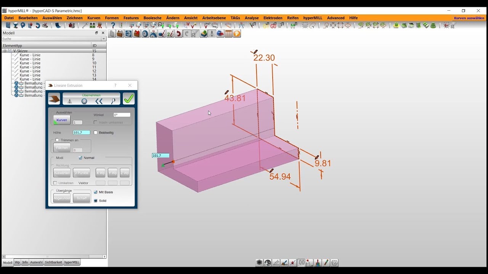This screenshot has width=488, height=274.
Task: Open the Suche dropdown arrow in Modell panel
Action: tap(103, 39)
